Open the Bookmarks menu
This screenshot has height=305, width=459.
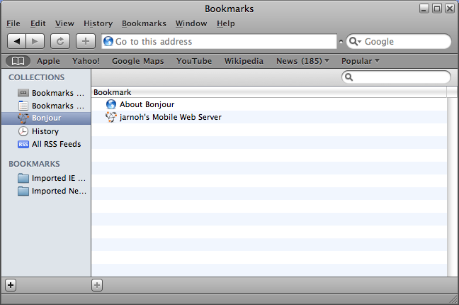point(144,23)
